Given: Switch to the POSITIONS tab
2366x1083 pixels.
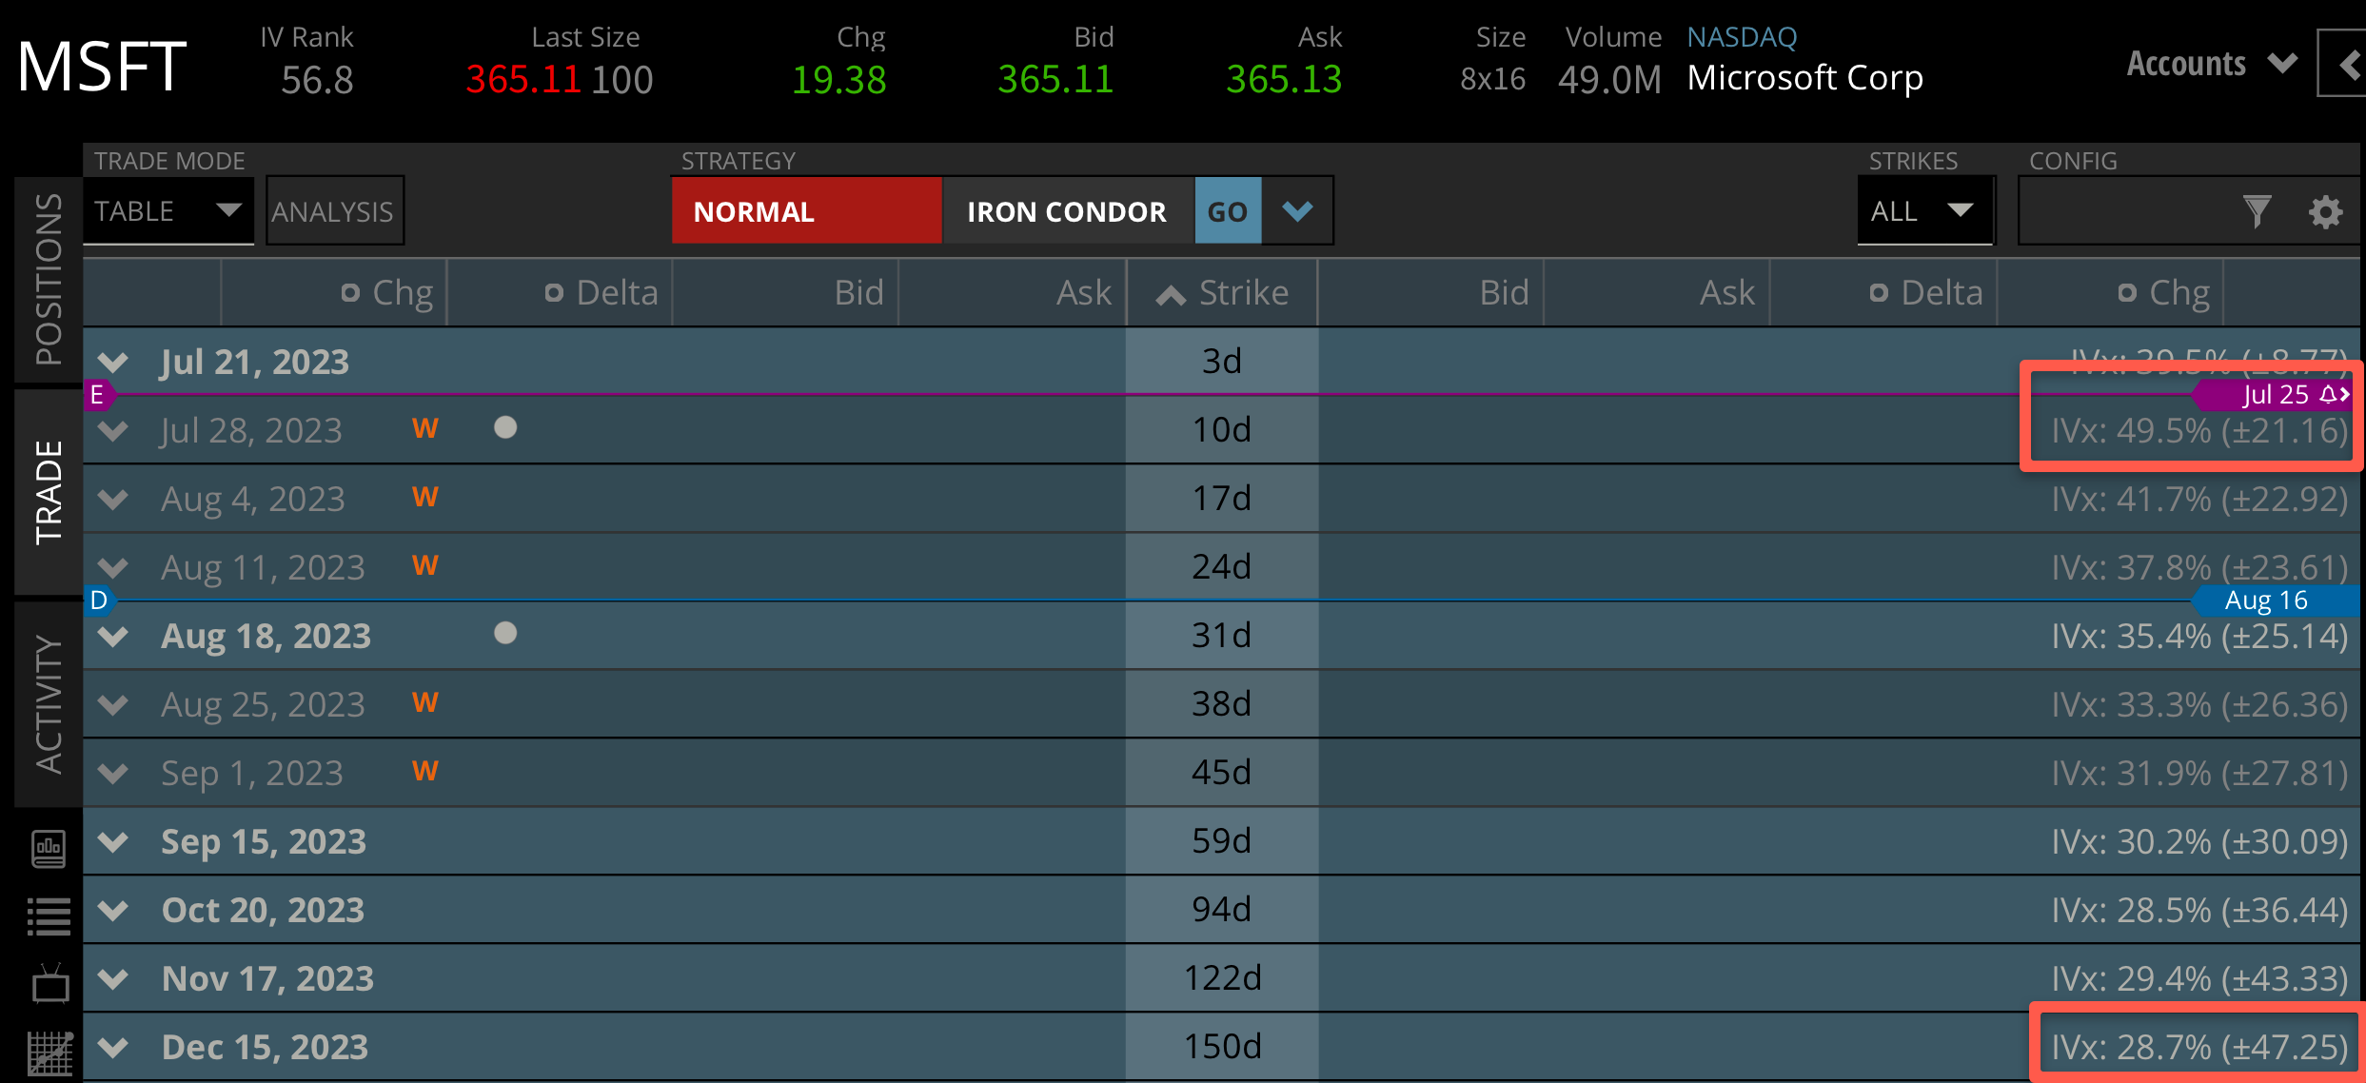Looking at the screenshot, I should (49, 280).
